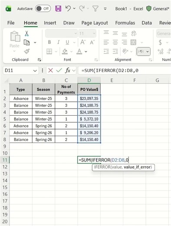Select column D header

click(89, 80)
